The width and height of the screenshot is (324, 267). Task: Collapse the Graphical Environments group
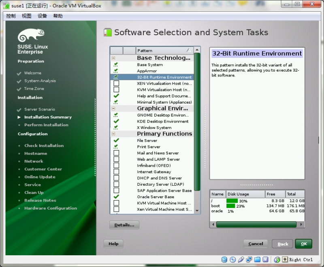[114, 108]
